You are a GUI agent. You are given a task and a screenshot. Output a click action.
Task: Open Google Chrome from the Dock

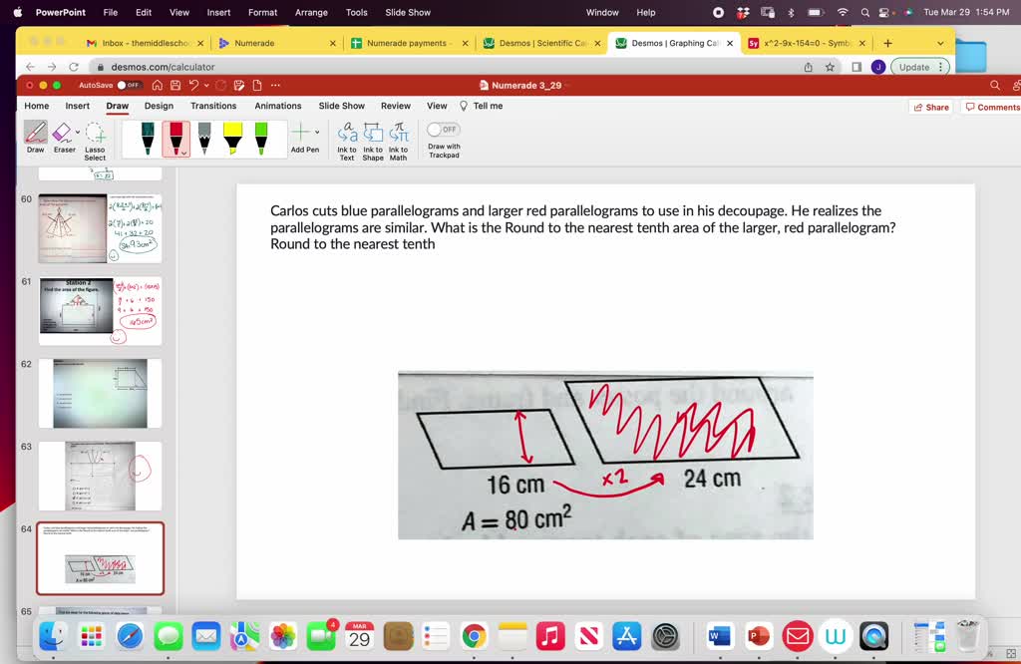474,636
